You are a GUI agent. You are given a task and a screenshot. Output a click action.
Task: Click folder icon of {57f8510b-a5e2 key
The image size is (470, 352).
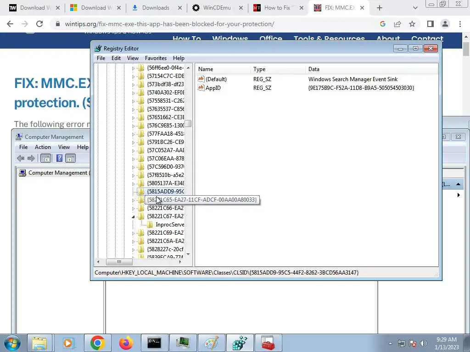pyautogui.click(x=141, y=175)
